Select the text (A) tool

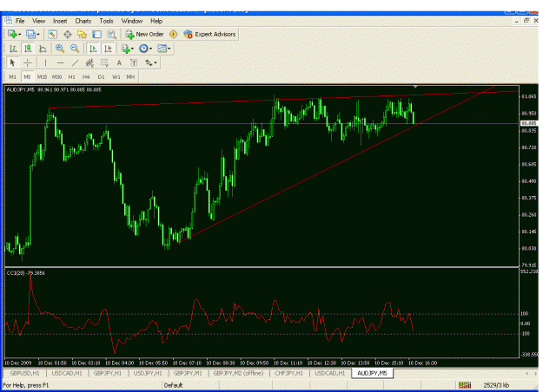(119, 63)
